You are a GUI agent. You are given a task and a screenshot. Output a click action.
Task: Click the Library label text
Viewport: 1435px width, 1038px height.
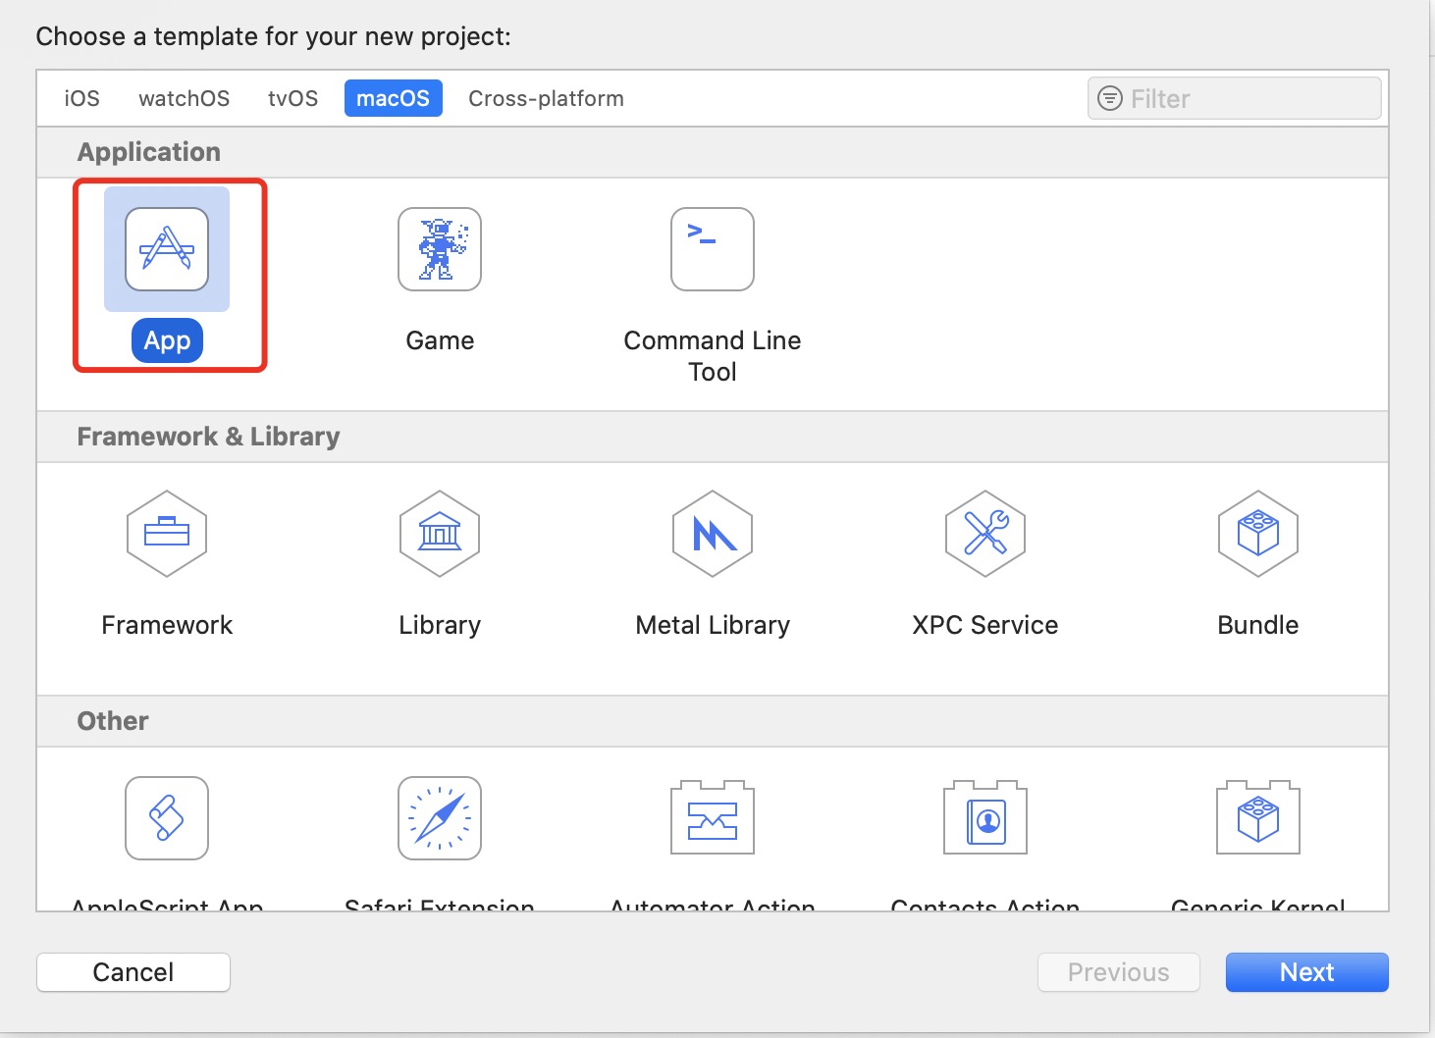point(440,625)
